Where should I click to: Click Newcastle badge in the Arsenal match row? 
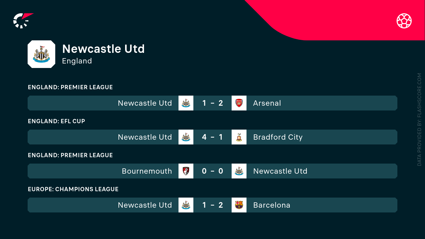point(186,103)
